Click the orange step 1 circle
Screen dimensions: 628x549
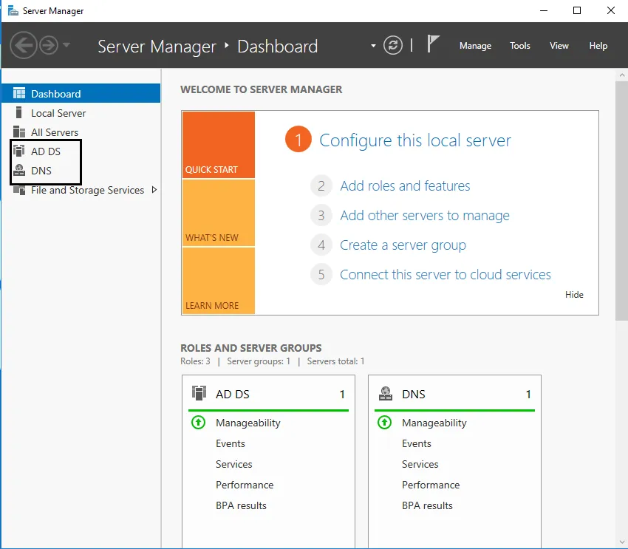298,140
